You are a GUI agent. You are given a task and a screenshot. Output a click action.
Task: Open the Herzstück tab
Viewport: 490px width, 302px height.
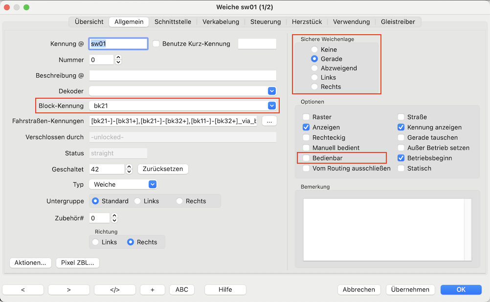click(x=307, y=22)
